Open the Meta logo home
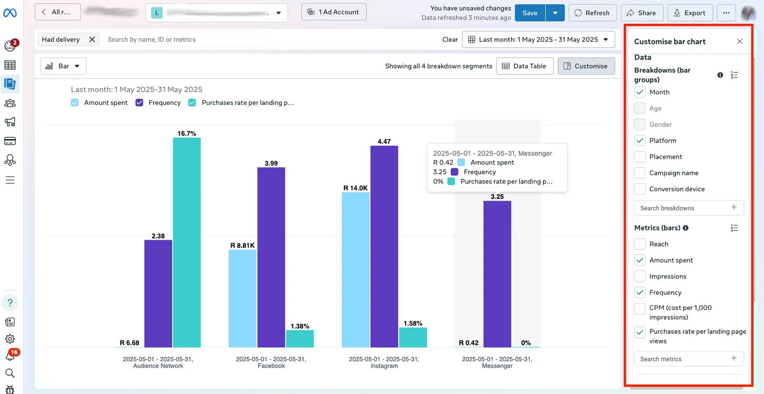 tap(10, 13)
